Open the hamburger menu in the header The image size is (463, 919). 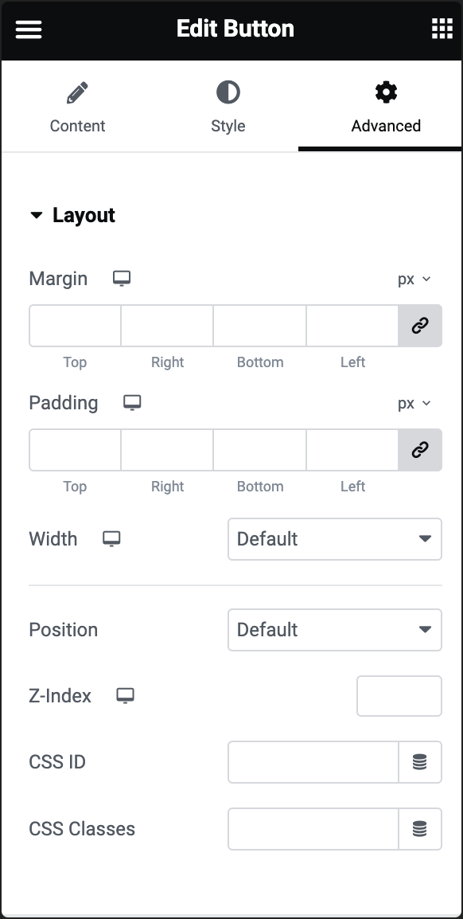[29, 29]
